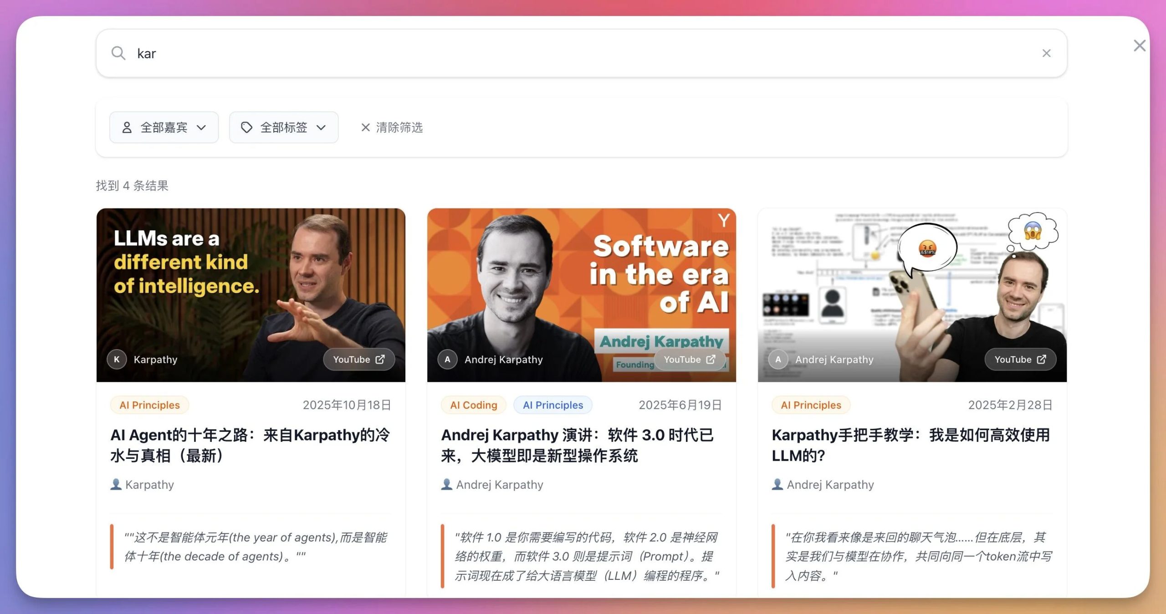Open YouTube link on LLMs intelligence video
The width and height of the screenshot is (1166, 614).
tap(359, 360)
